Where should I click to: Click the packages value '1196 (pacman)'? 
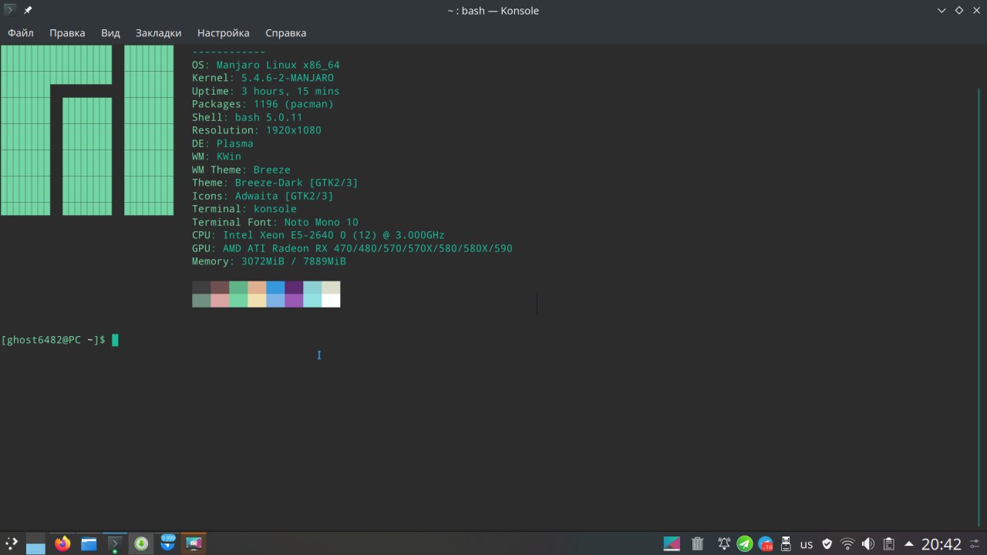click(294, 104)
